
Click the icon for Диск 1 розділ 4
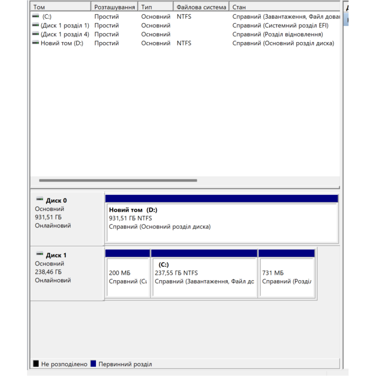tap(36, 34)
